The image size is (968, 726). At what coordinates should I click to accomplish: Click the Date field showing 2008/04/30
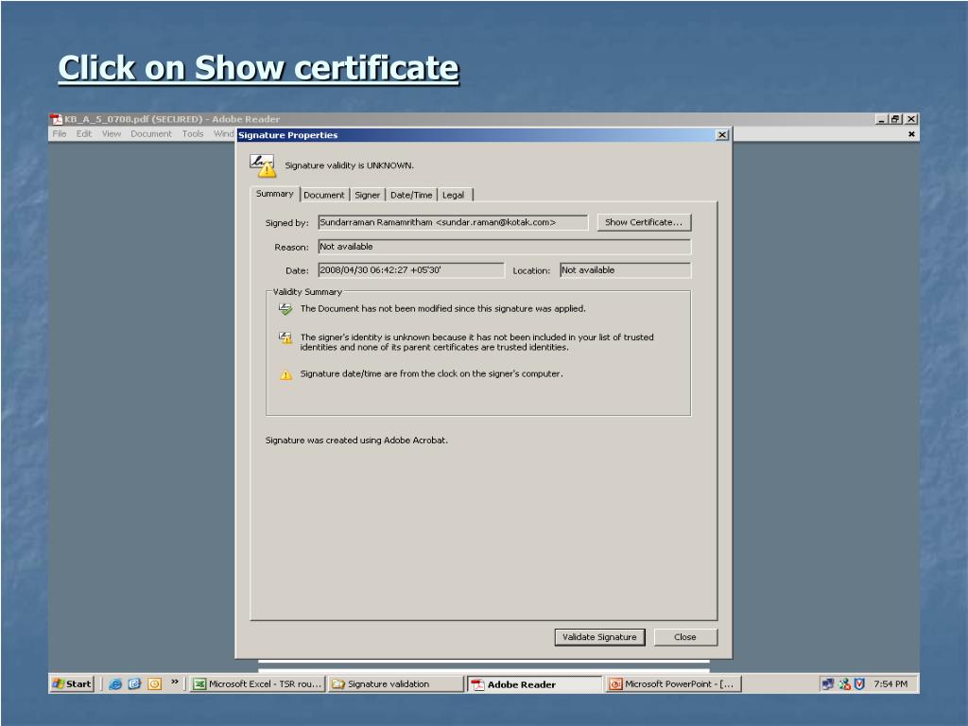(x=411, y=269)
